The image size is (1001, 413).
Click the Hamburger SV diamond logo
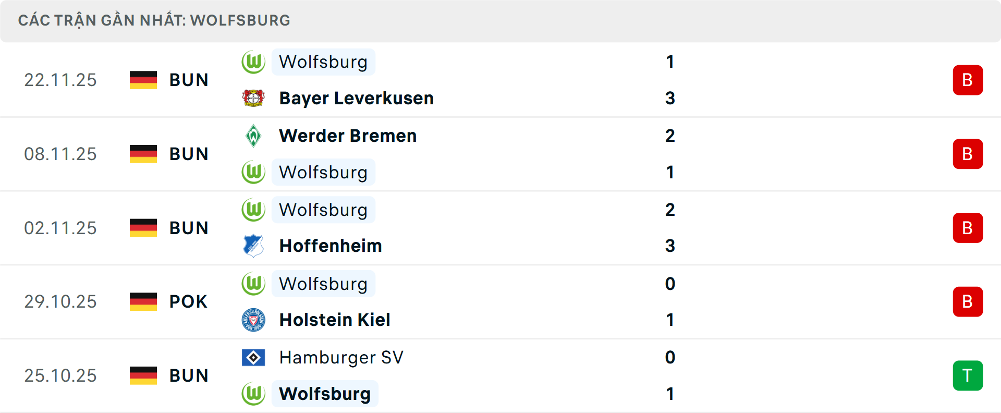click(x=253, y=357)
